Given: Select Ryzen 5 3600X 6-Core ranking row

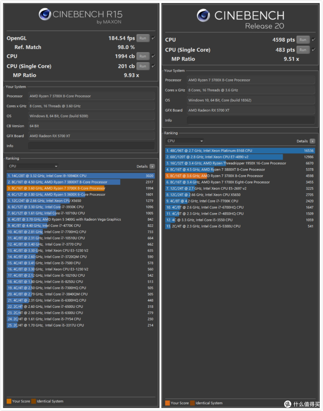Looking at the screenshot, I should pos(81,195).
